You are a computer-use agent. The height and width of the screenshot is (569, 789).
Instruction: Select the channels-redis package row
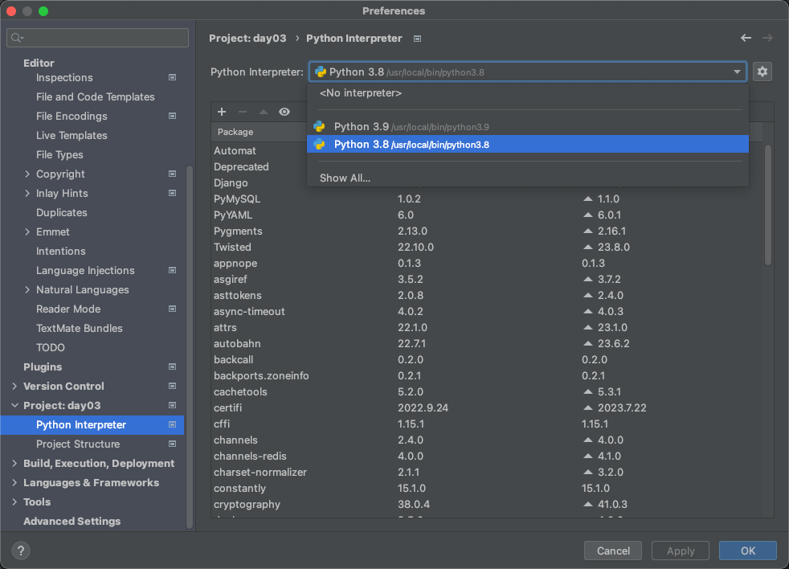point(487,456)
